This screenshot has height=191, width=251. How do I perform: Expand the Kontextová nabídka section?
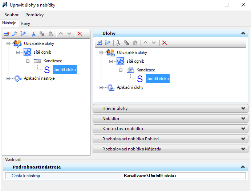coord(242,129)
